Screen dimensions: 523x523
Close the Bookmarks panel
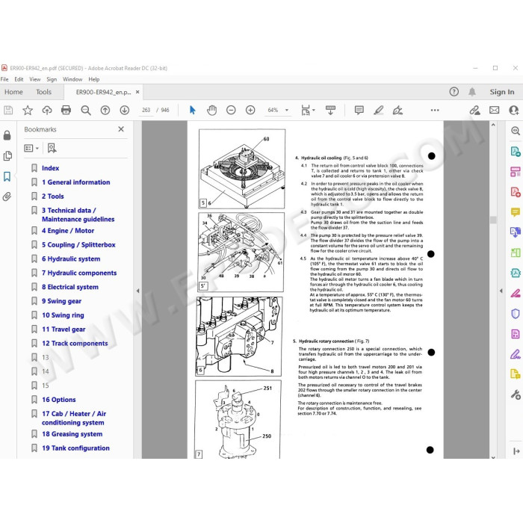pos(121,129)
